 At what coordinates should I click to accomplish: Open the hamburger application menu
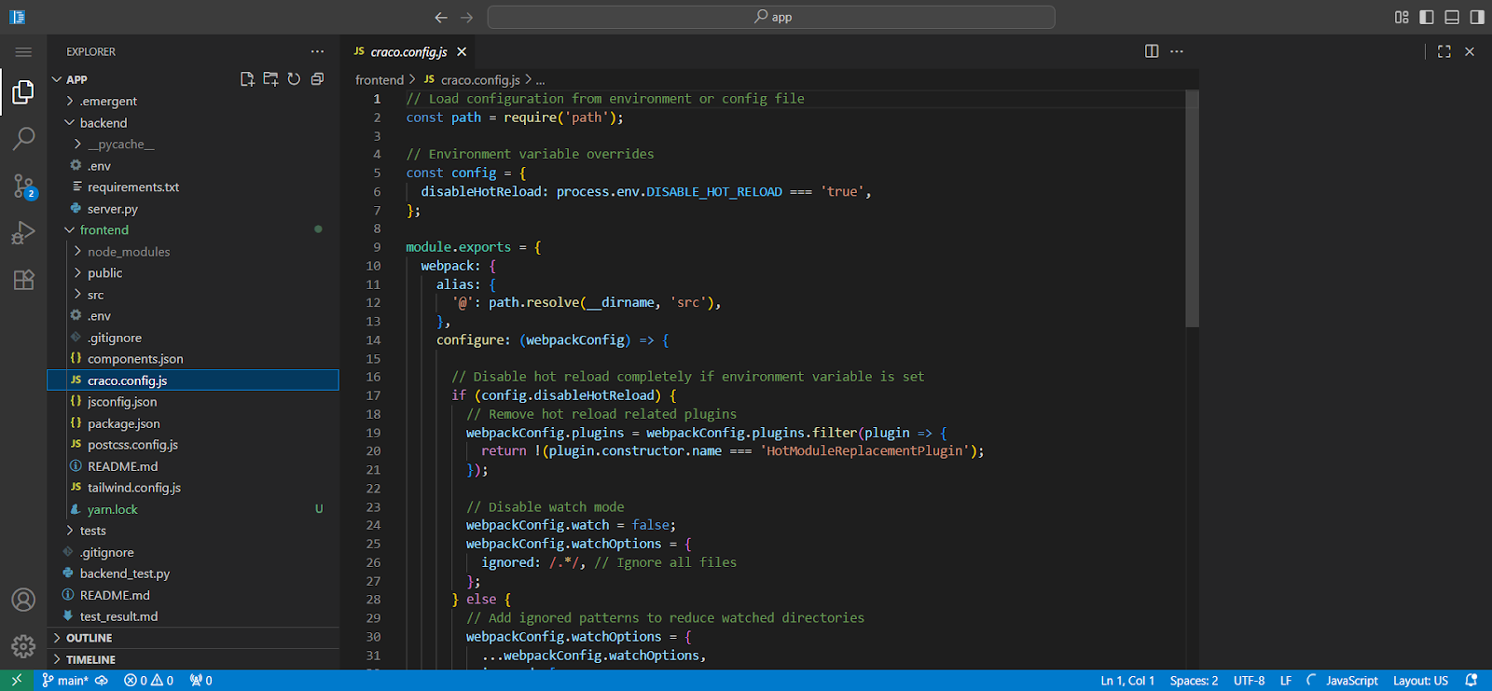tap(23, 52)
